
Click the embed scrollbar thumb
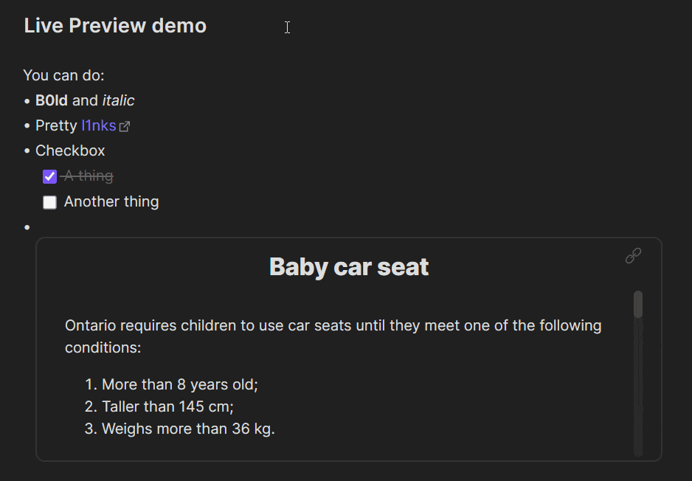(x=638, y=304)
